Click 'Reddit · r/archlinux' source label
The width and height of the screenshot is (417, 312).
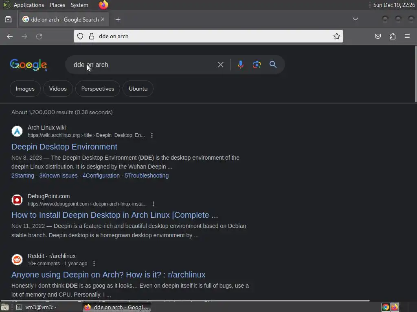52,256
